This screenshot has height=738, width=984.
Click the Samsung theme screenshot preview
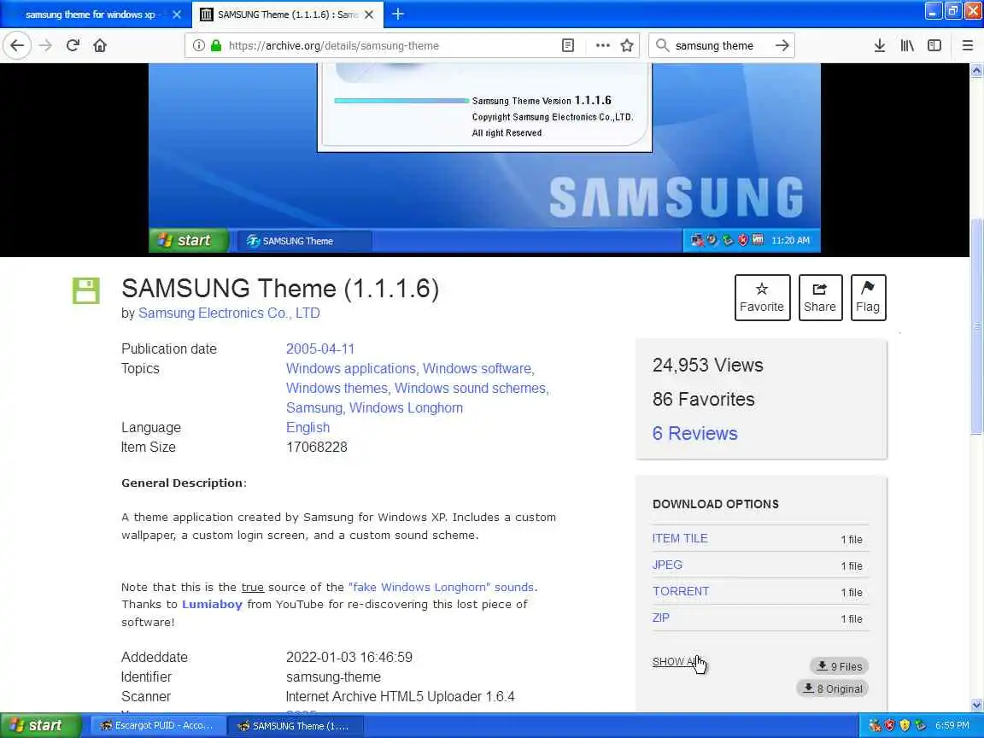[x=483, y=158]
